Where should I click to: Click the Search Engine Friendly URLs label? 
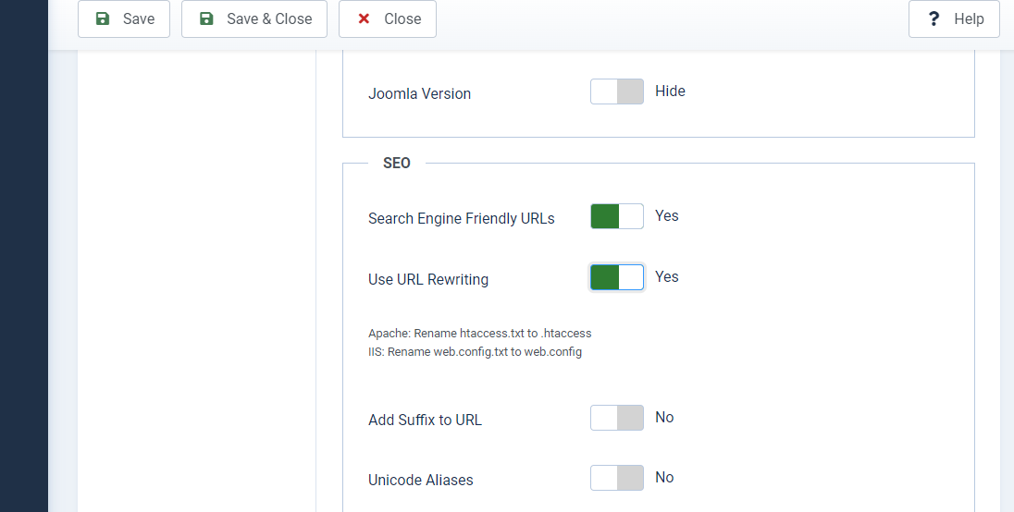pos(462,219)
